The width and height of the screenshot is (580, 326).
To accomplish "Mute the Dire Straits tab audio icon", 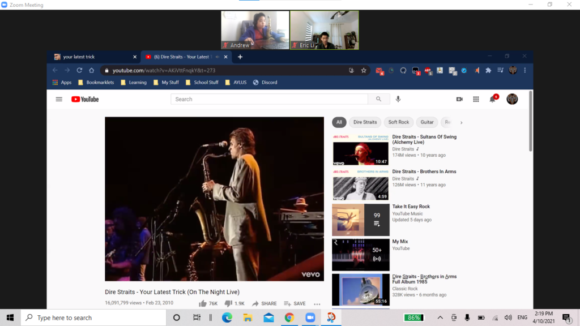I will pos(217,57).
